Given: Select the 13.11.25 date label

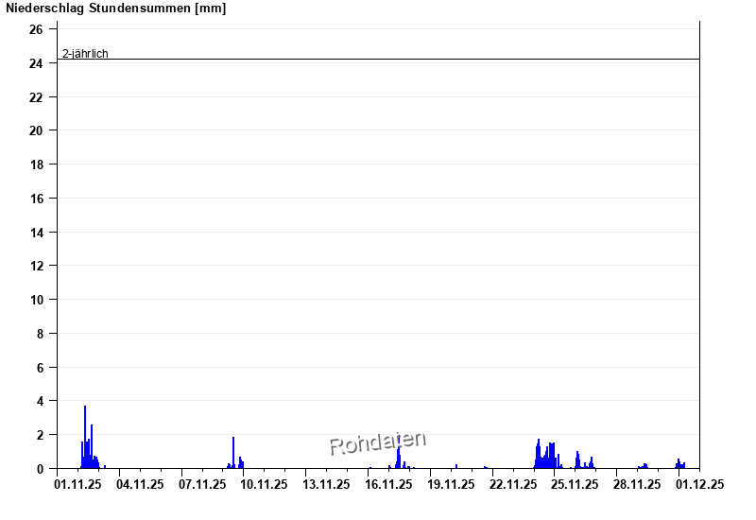Looking at the screenshot, I should pyautogui.click(x=327, y=485).
